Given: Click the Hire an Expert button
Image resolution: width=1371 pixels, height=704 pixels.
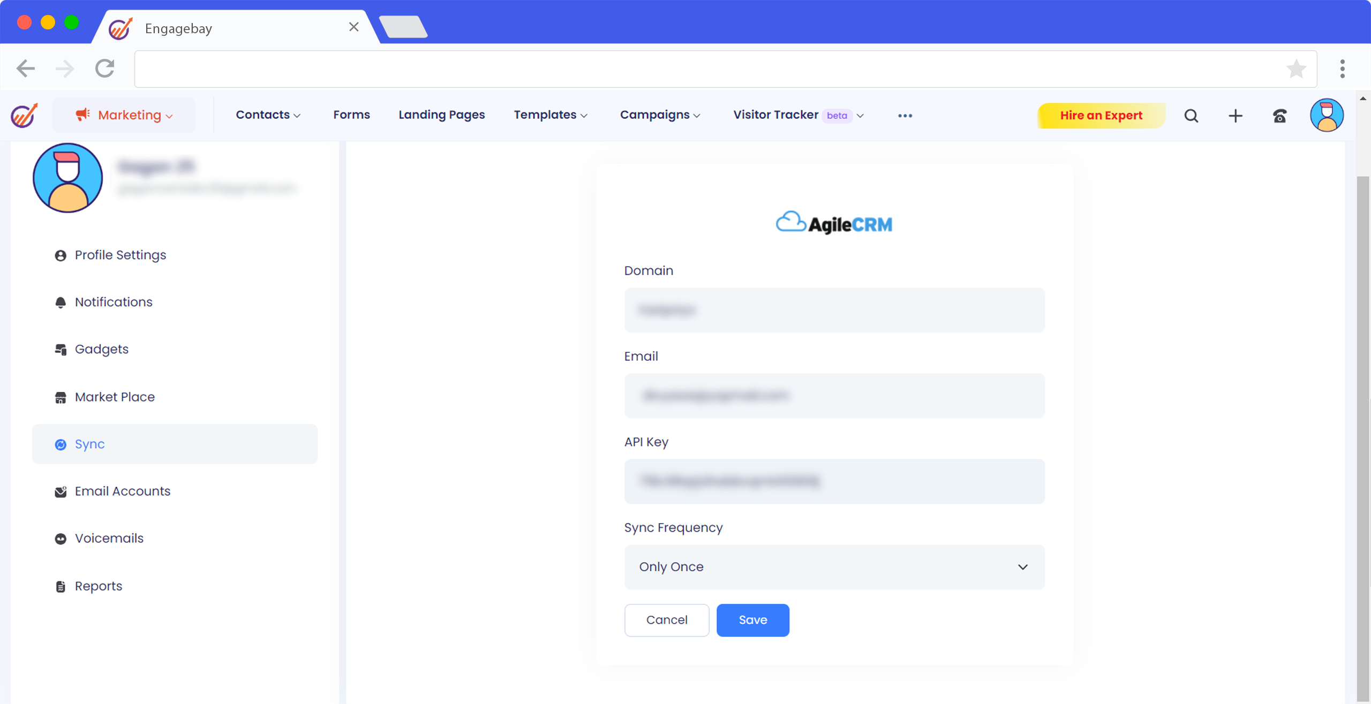Looking at the screenshot, I should tap(1101, 115).
